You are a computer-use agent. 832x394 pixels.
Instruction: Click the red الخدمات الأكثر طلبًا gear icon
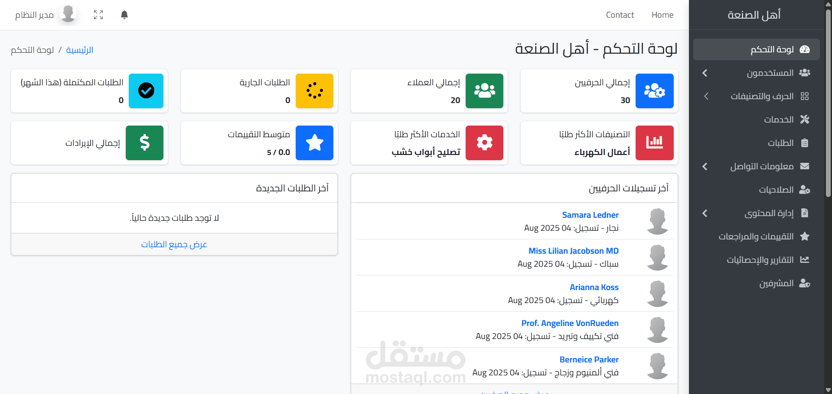click(x=485, y=143)
